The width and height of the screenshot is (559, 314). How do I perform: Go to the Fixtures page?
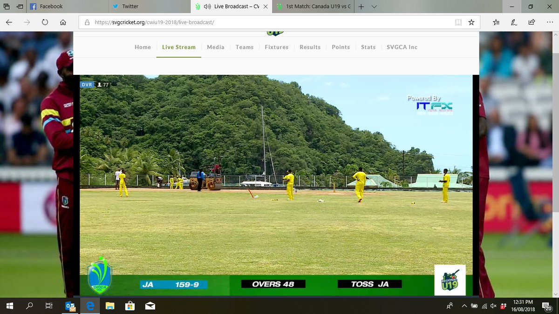[x=277, y=47]
